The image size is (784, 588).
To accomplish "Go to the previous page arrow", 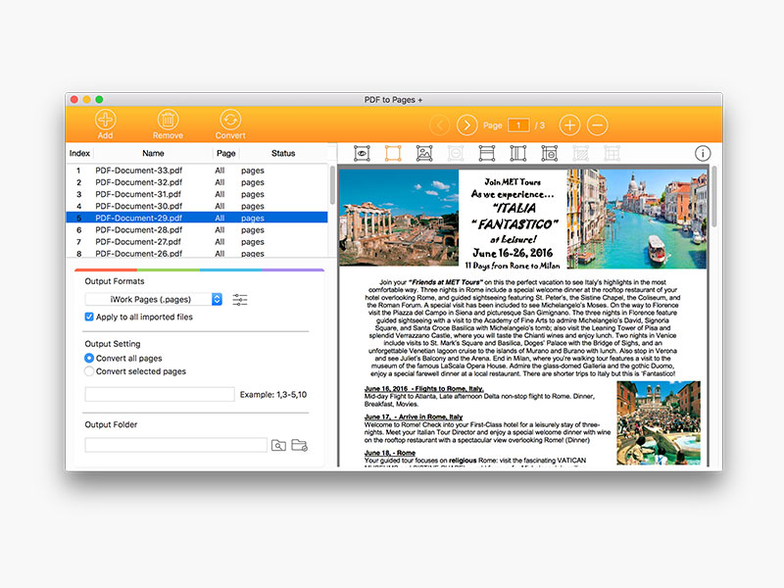I will 439,125.
